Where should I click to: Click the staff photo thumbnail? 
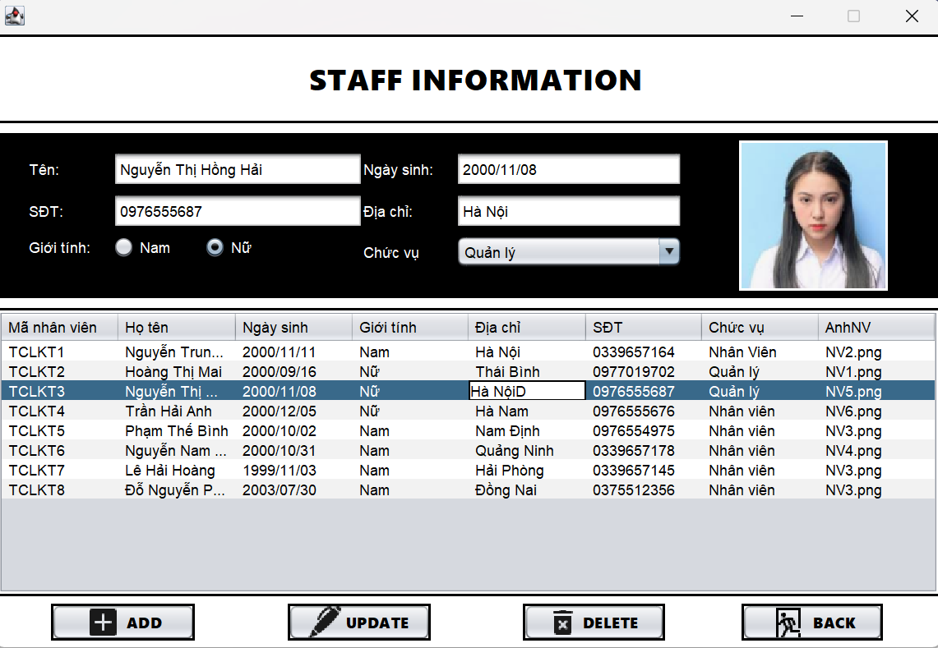[813, 216]
